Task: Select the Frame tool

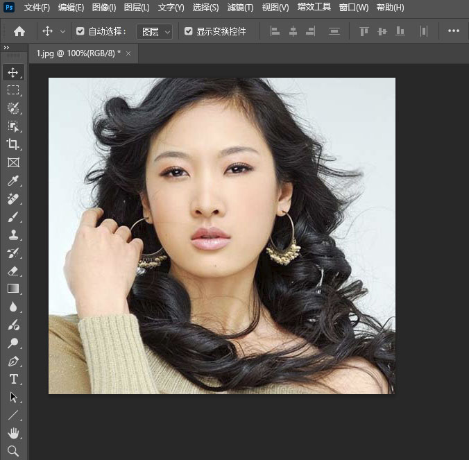Action: (13, 162)
